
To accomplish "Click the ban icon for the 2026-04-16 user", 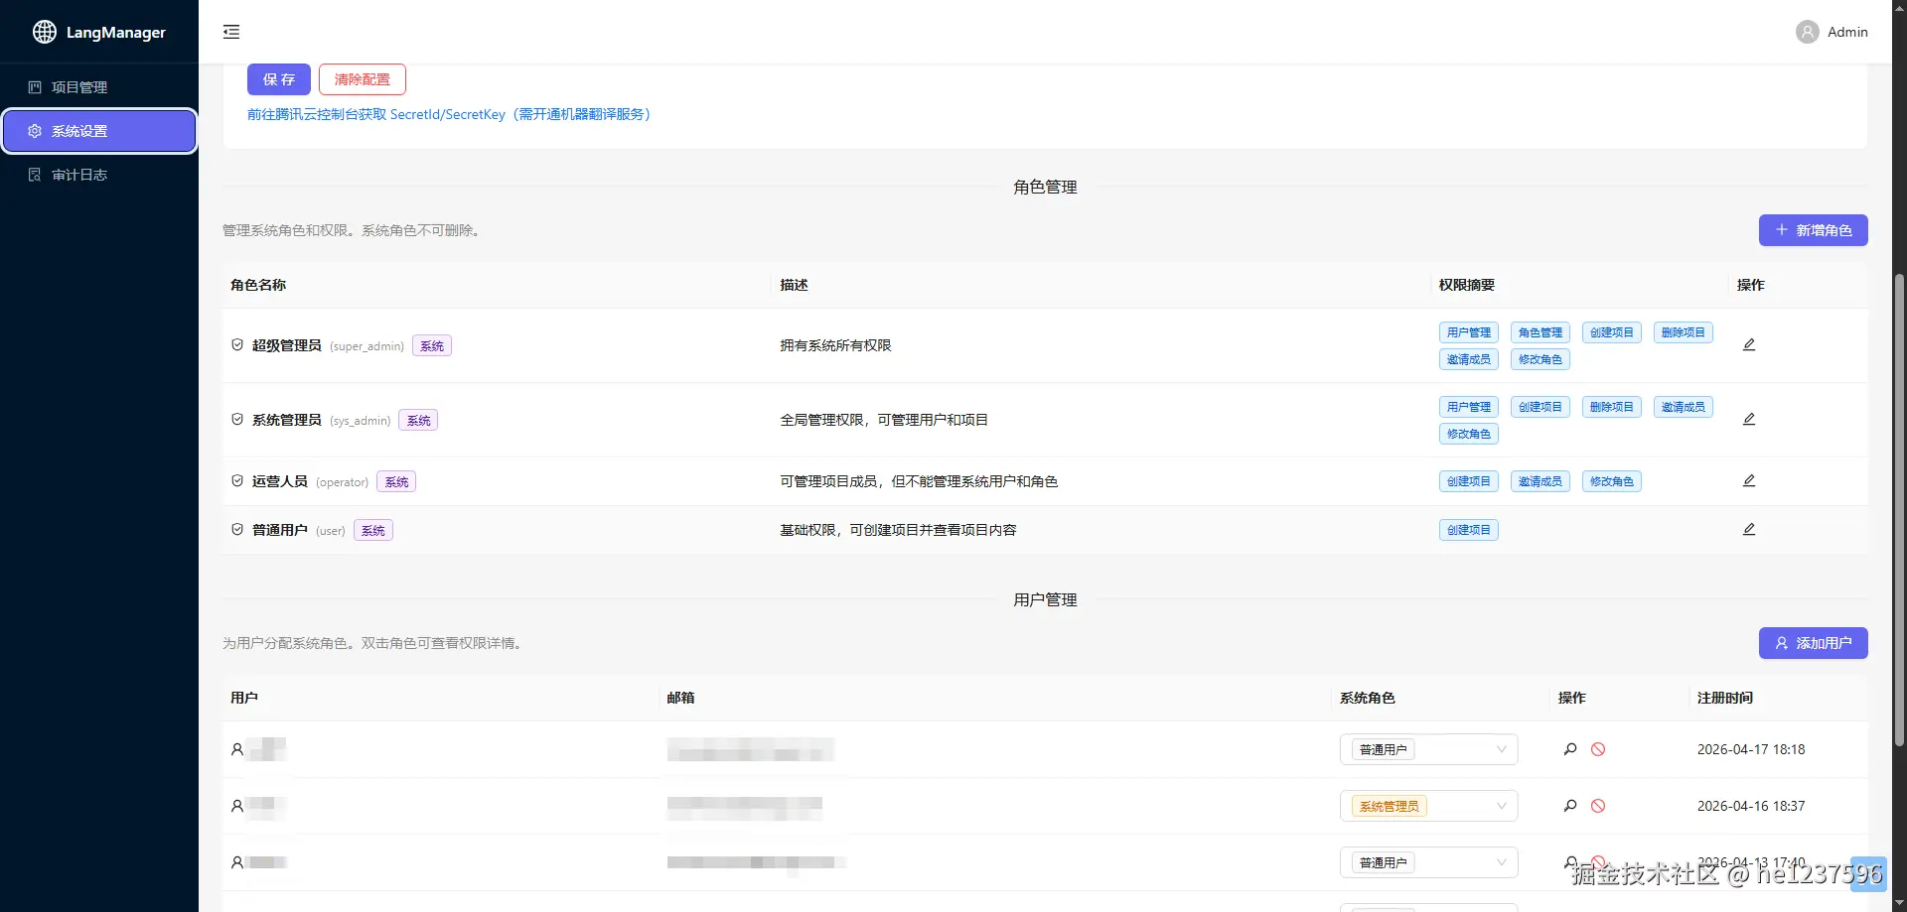I will 1598,806.
